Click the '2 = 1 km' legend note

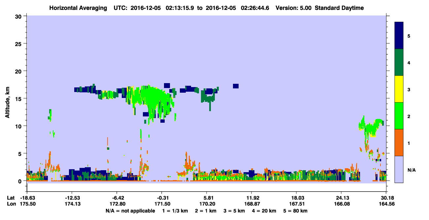(x=205, y=211)
